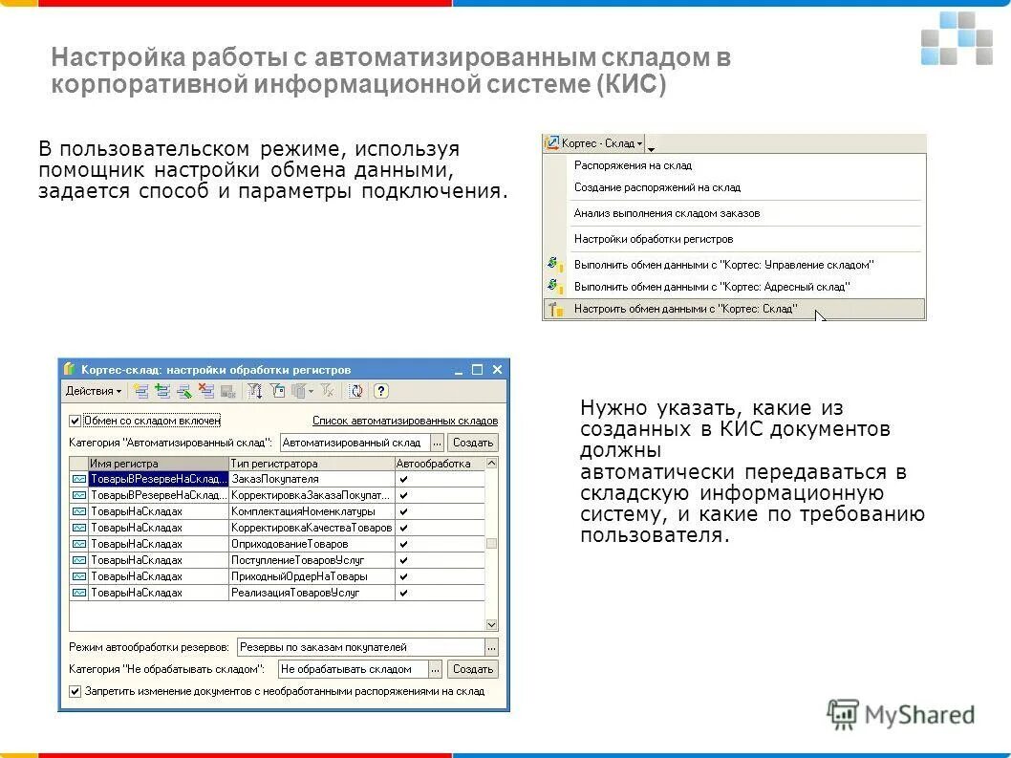Click the Help question mark icon
This screenshot has height=758, width=1011.
(x=380, y=391)
